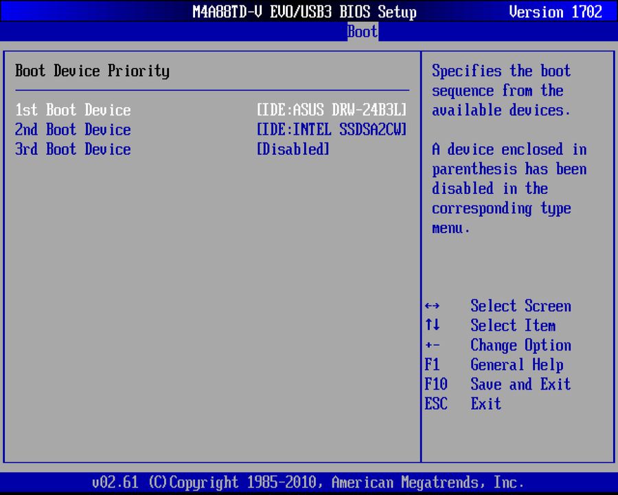Select the 3rd Boot Device row
Viewport: 618px width, 495px height.
[x=73, y=149]
